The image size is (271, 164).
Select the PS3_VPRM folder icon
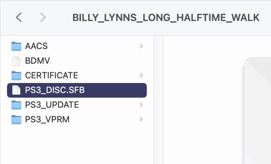(16, 120)
